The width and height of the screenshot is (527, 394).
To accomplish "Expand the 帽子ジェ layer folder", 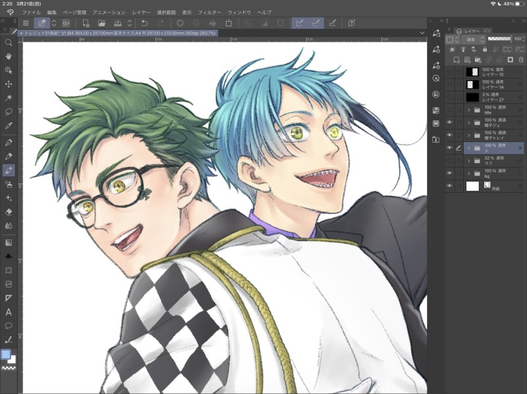I will click(469, 122).
